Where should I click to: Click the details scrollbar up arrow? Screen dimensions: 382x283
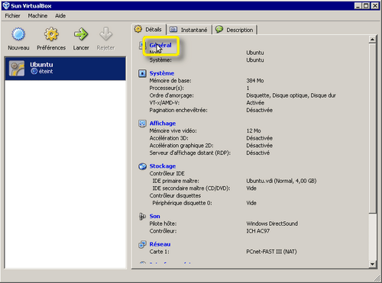pyautogui.click(x=372, y=40)
